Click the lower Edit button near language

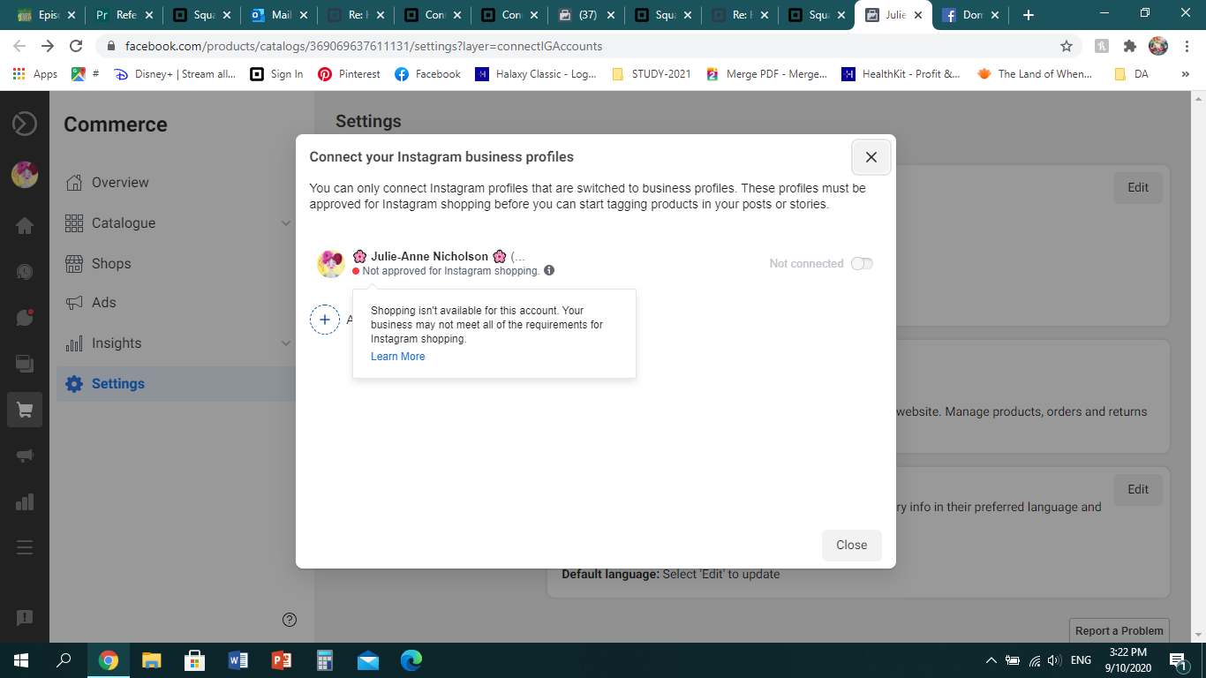point(1138,489)
